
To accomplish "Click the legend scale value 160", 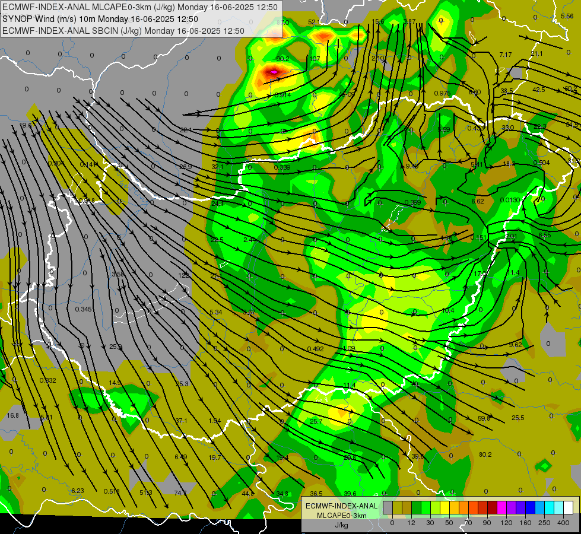I will 525,523.
